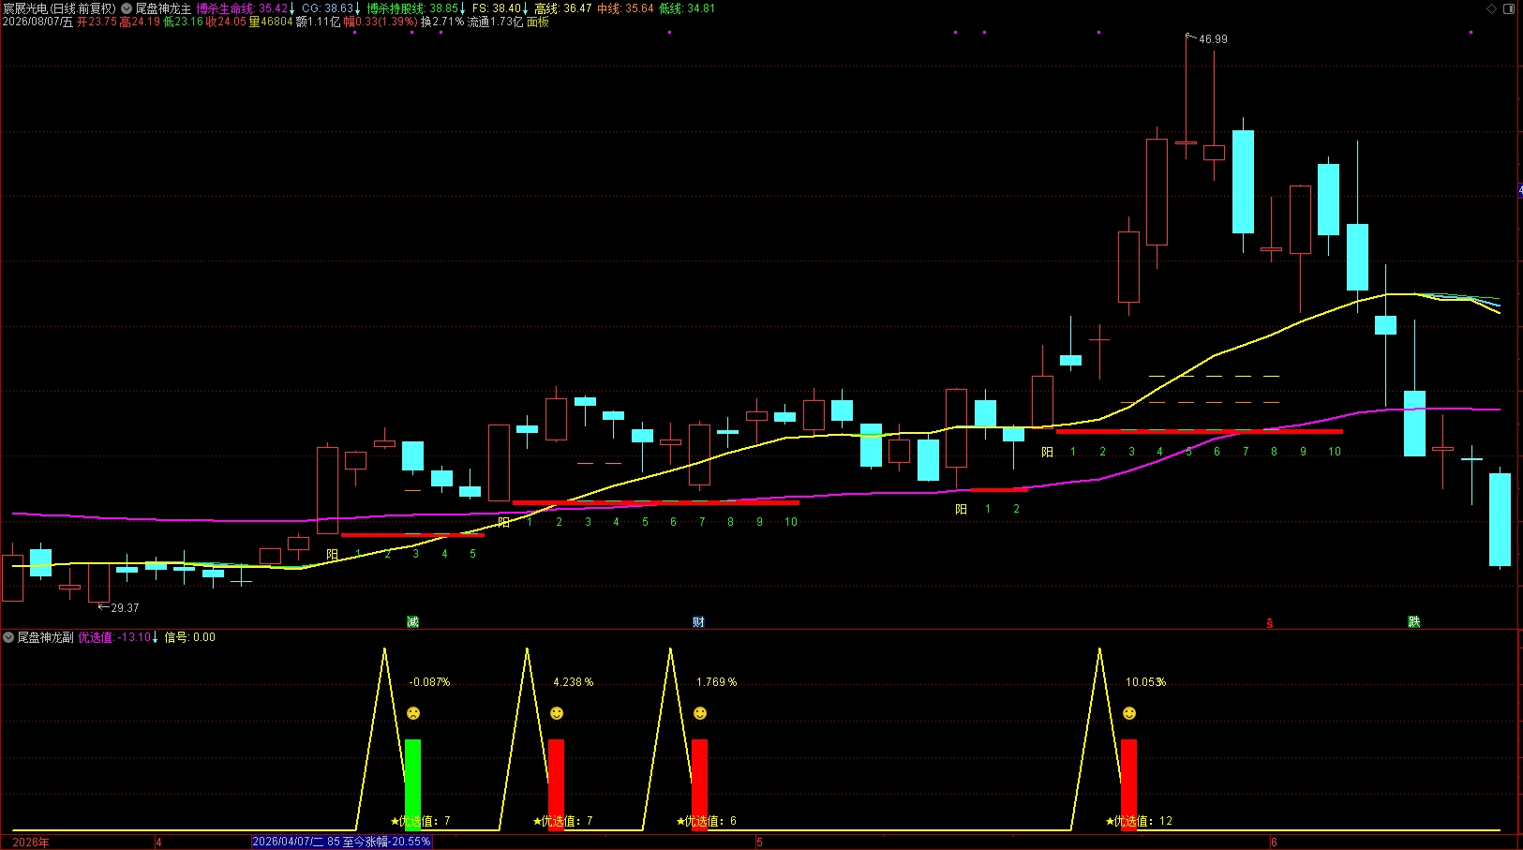Toggle the side panel icon at top right
Image resolution: width=1523 pixels, height=850 pixels.
tap(1509, 8)
